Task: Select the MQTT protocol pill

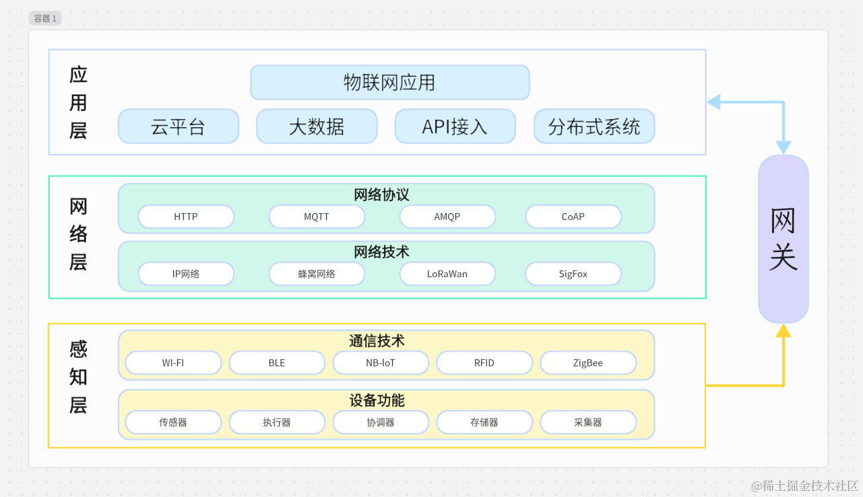Action: [317, 217]
